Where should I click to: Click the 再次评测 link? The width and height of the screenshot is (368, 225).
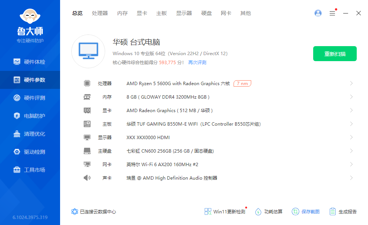click(197, 63)
